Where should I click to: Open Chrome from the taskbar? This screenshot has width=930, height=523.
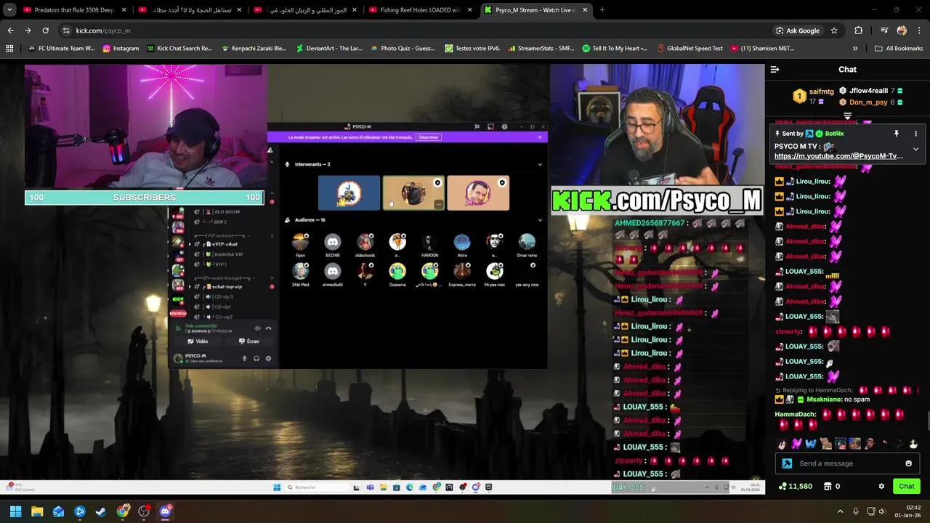click(123, 511)
